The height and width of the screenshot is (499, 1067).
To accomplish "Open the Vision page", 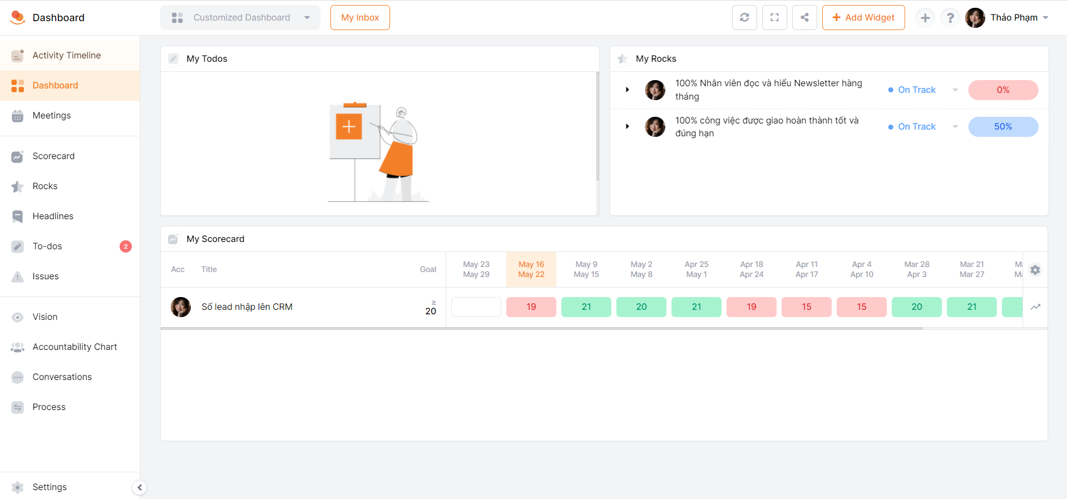I will pyautogui.click(x=70, y=317).
